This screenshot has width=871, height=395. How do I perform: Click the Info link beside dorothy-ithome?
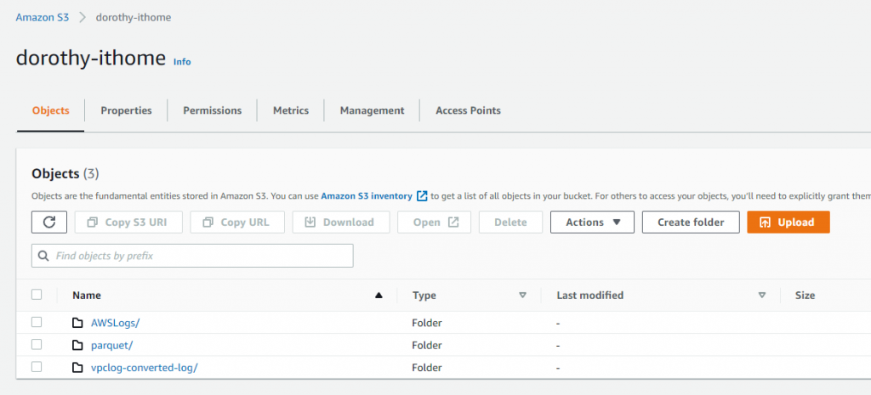pos(182,61)
